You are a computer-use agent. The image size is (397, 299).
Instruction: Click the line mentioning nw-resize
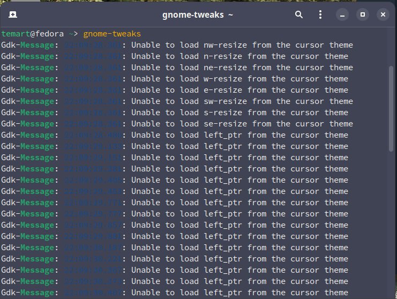177,45
